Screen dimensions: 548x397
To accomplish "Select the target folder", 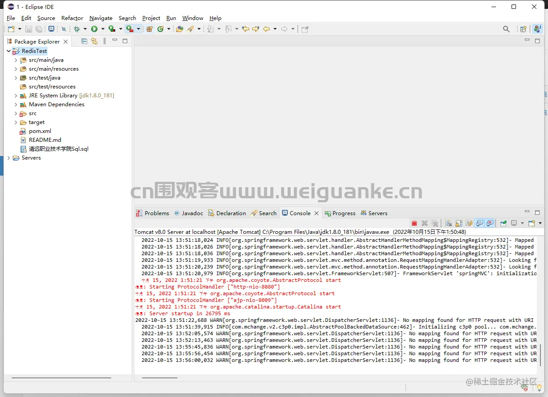I will pos(36,122).
